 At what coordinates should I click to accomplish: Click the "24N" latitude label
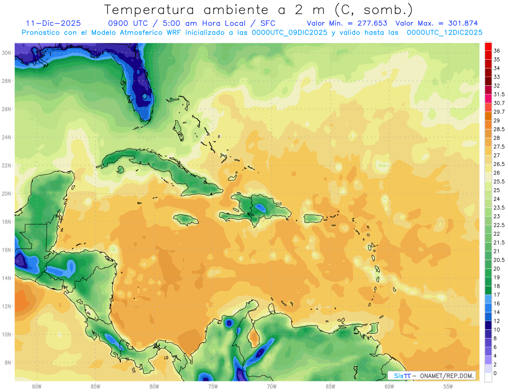click(6, 137)
